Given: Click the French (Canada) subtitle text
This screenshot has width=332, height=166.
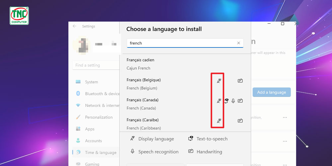Looking at the screenshot, I should tap(141, 108).
